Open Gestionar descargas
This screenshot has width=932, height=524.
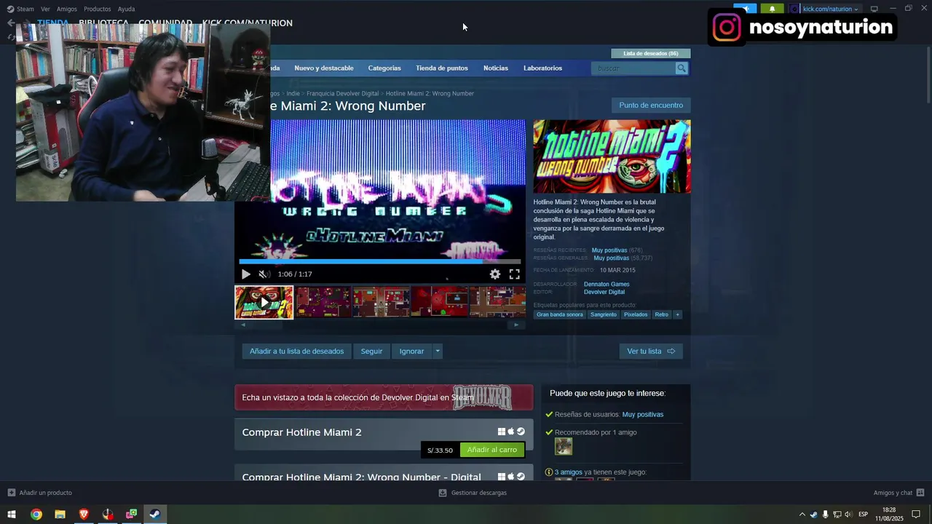coord(473,493)
